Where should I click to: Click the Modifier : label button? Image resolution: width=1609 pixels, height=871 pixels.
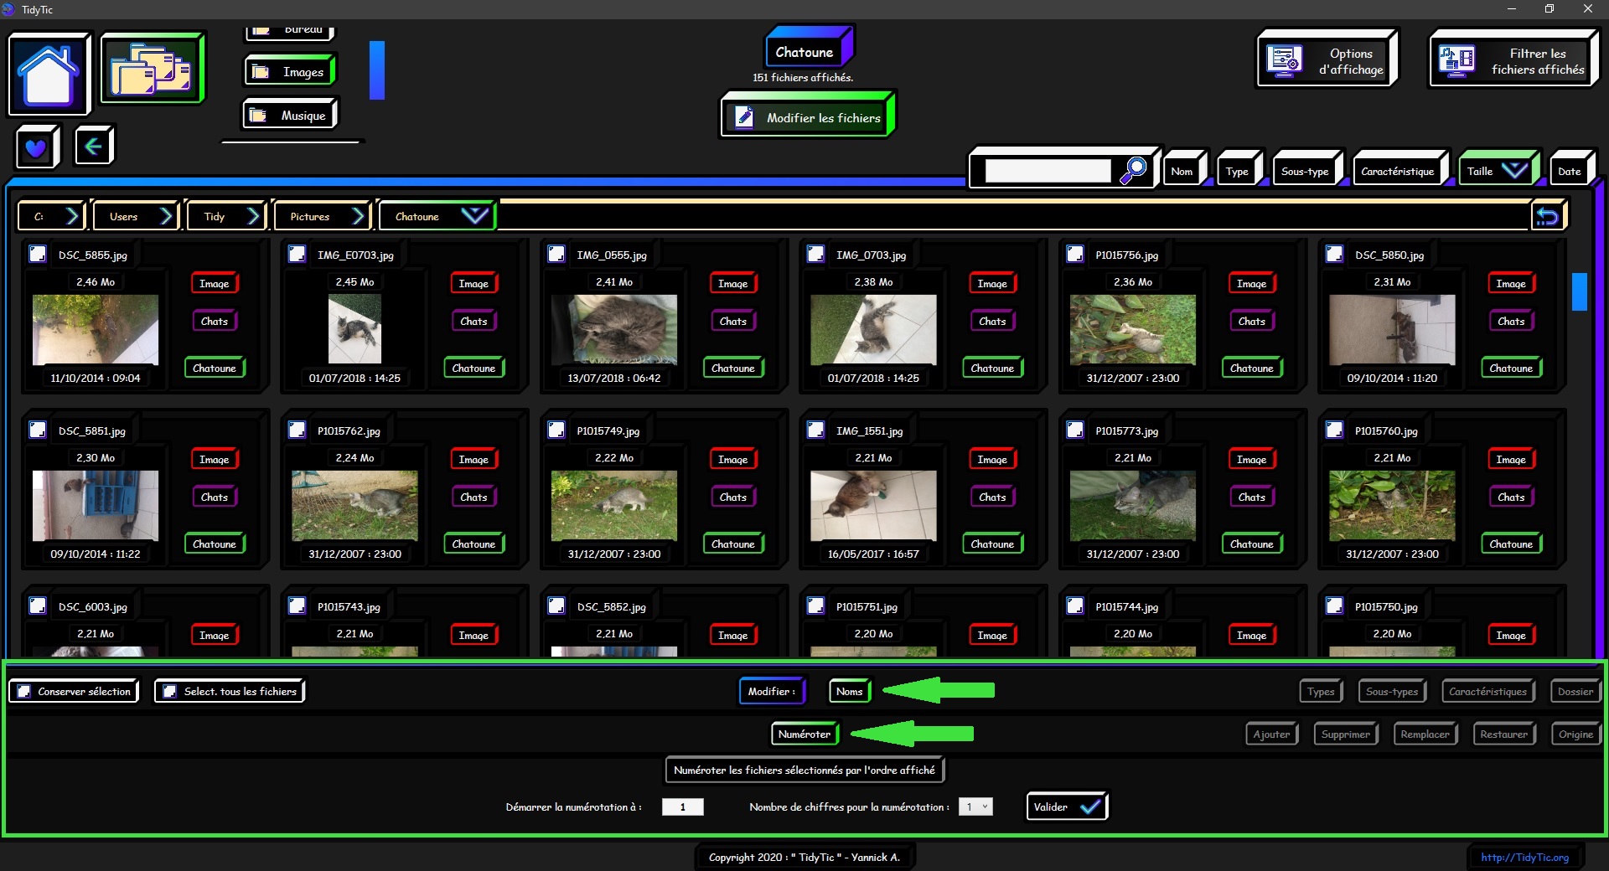pos(772,691)
